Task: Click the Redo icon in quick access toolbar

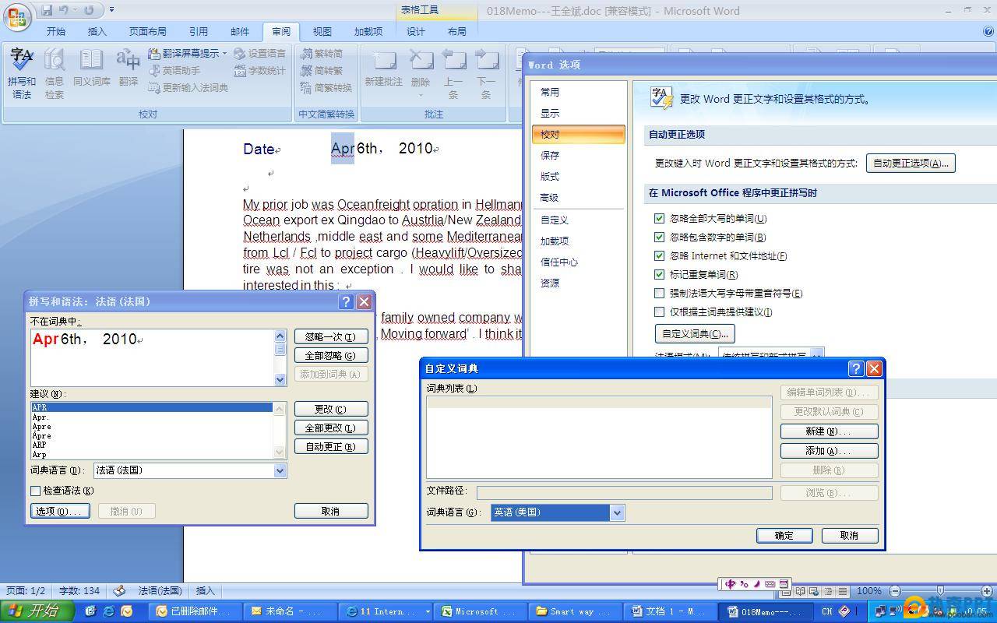Action: (x=89, y=10)
